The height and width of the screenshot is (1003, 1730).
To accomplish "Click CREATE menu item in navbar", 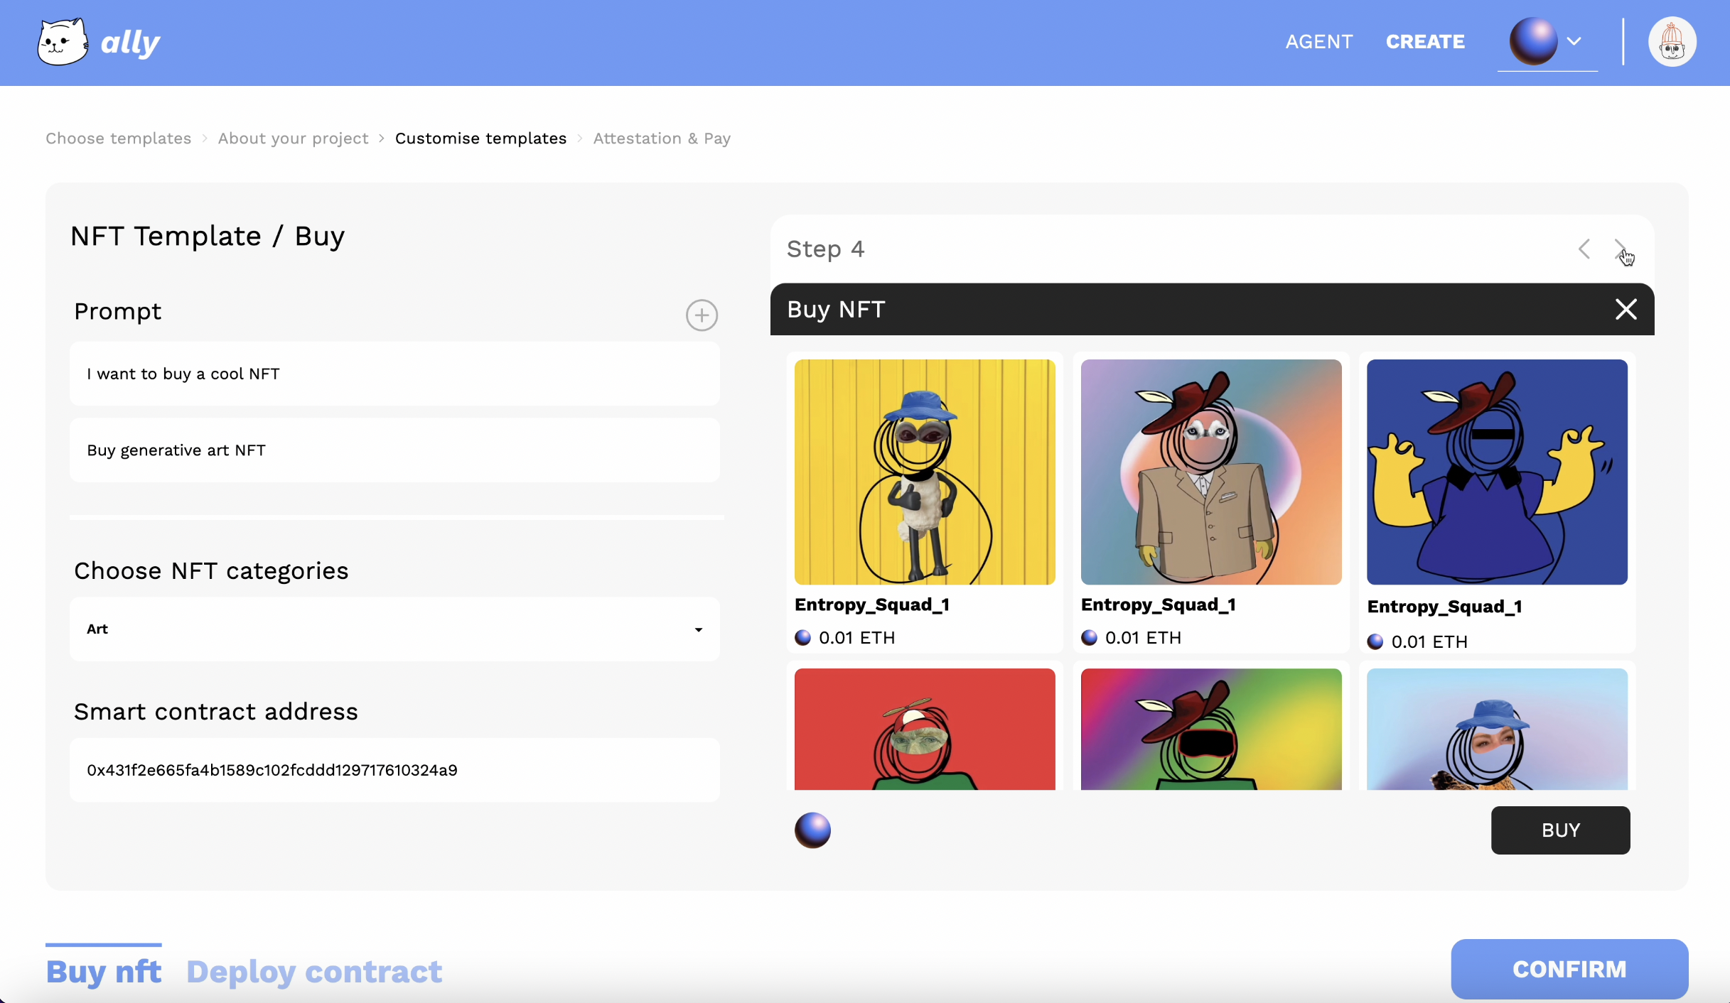I will (1424, 40).
